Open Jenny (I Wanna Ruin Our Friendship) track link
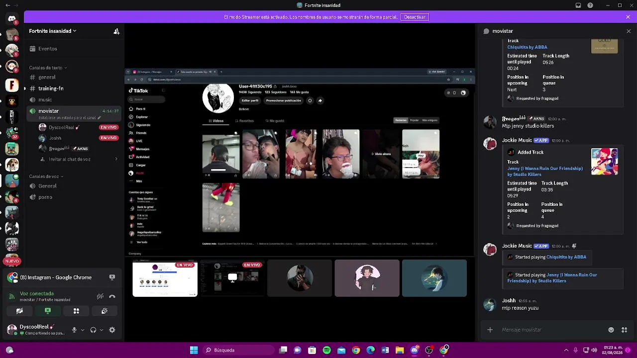637x358 pixels. pos(545,172)
